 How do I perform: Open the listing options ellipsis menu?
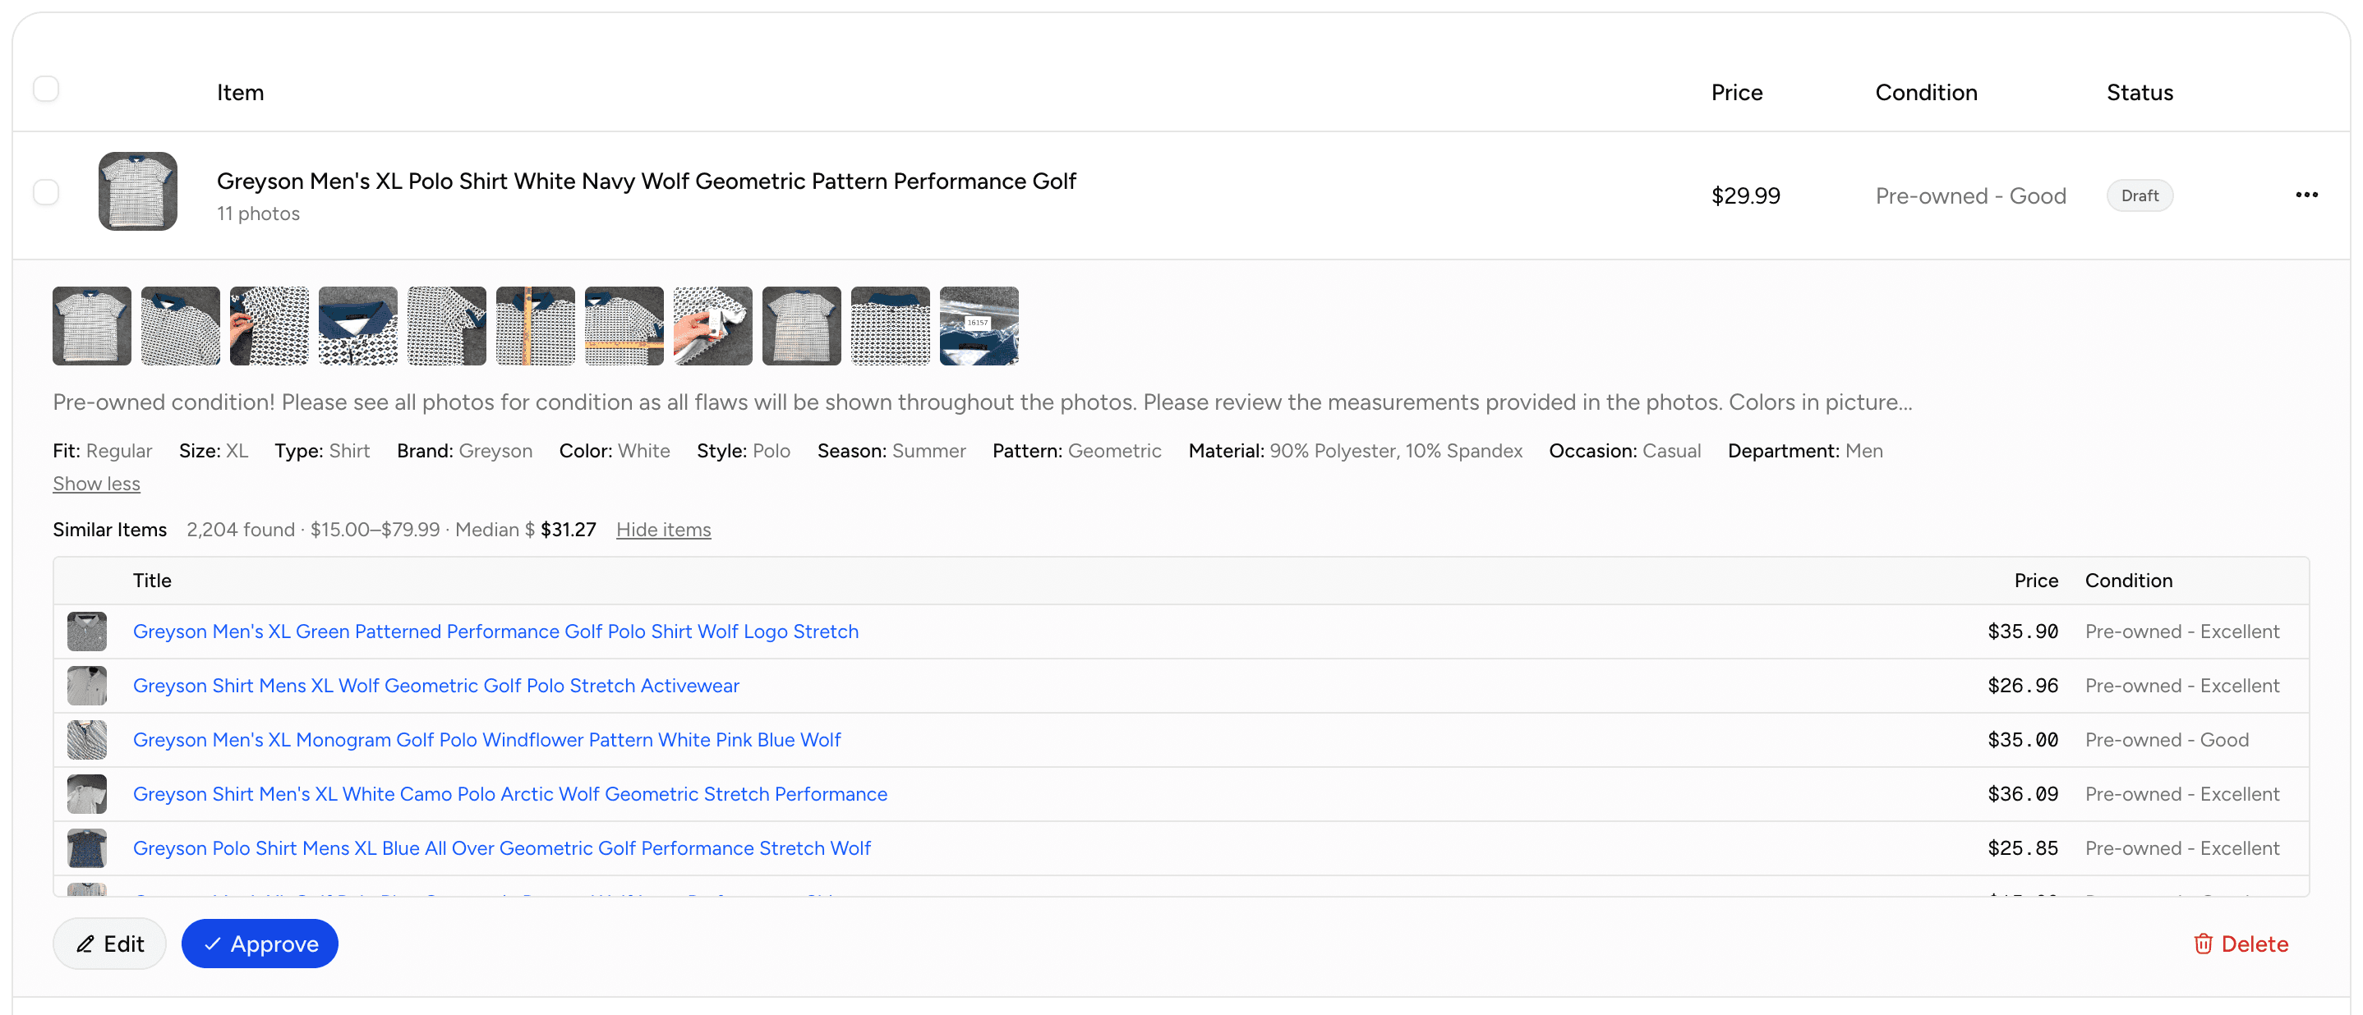pos(2307,195)
